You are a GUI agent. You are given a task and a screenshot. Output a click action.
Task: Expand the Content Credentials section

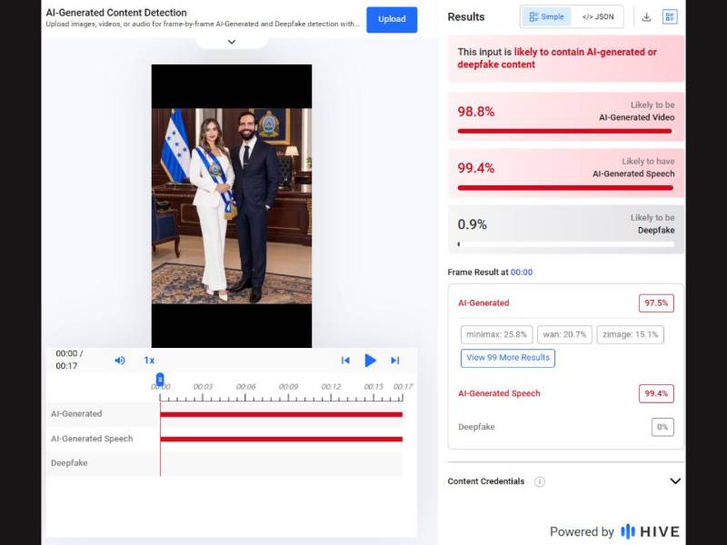(675, 481)
